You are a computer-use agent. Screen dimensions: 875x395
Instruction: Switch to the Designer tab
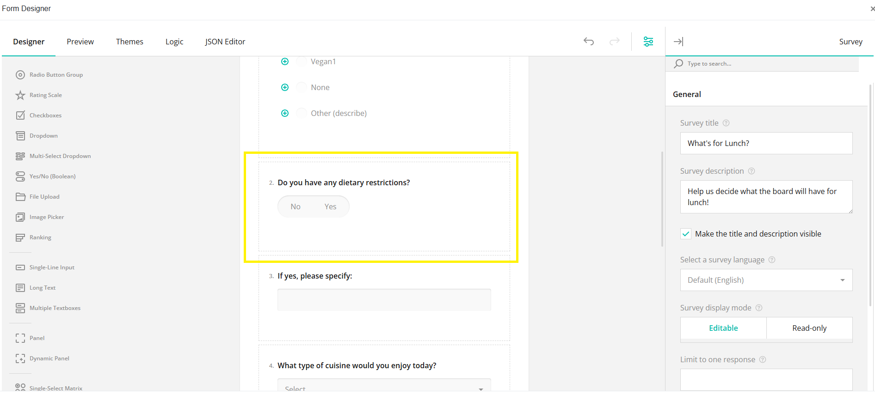(x=29, y=42)
